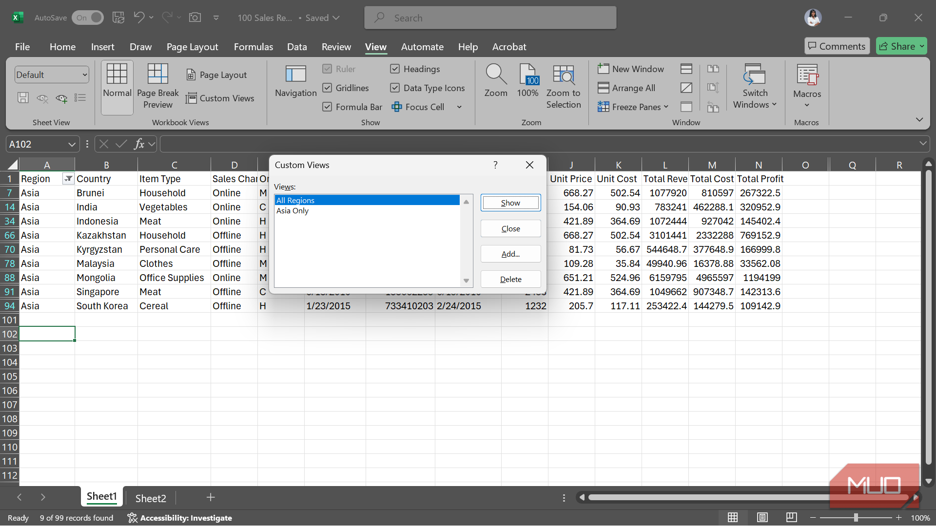Open a New Window
The height and width of the screenshot is (526, 936).
631,69
